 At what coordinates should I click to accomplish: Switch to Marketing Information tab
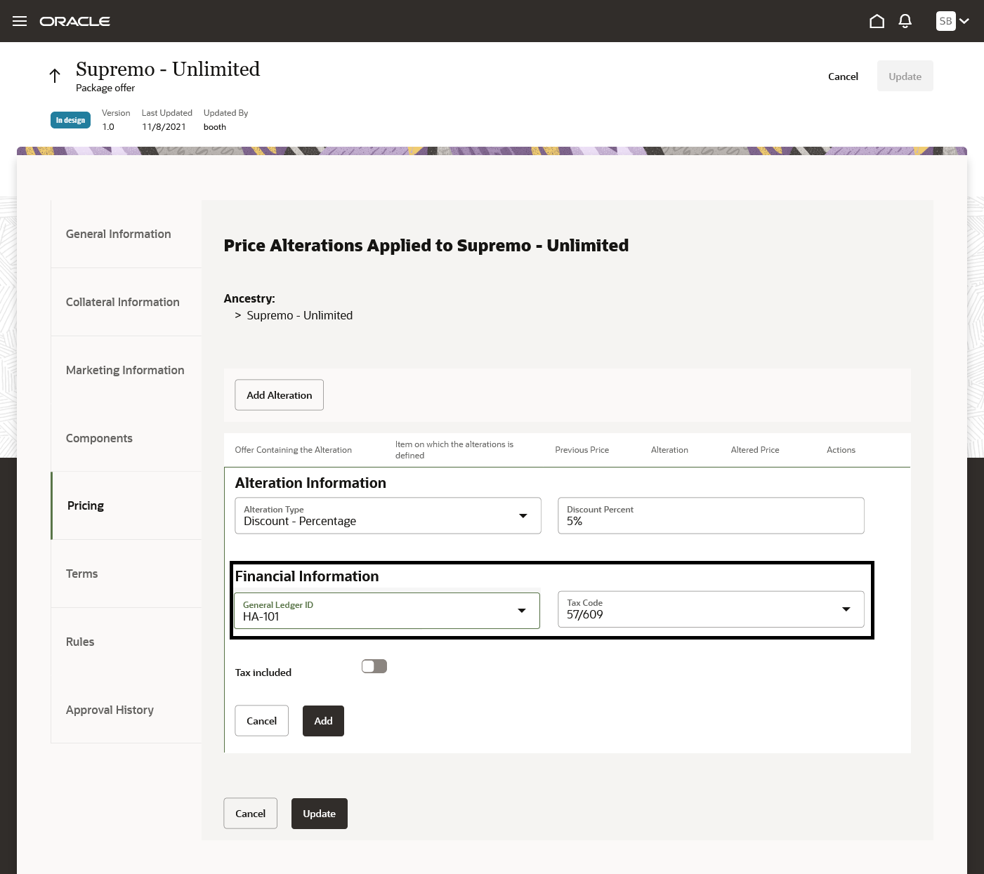point(126,370)
